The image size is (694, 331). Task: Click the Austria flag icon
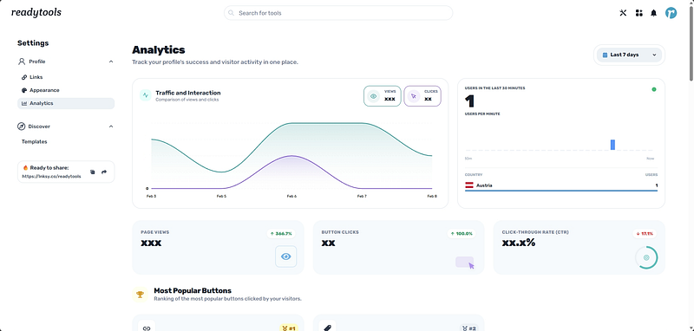pyautogui.click(x=469, y=185)
